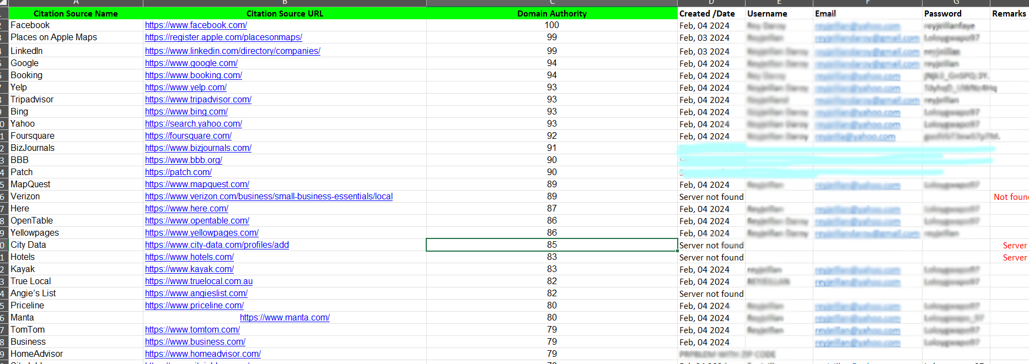Select Foursquare's Domain Authority value 92
This screenshot has height=364, width=1029.
552,136
